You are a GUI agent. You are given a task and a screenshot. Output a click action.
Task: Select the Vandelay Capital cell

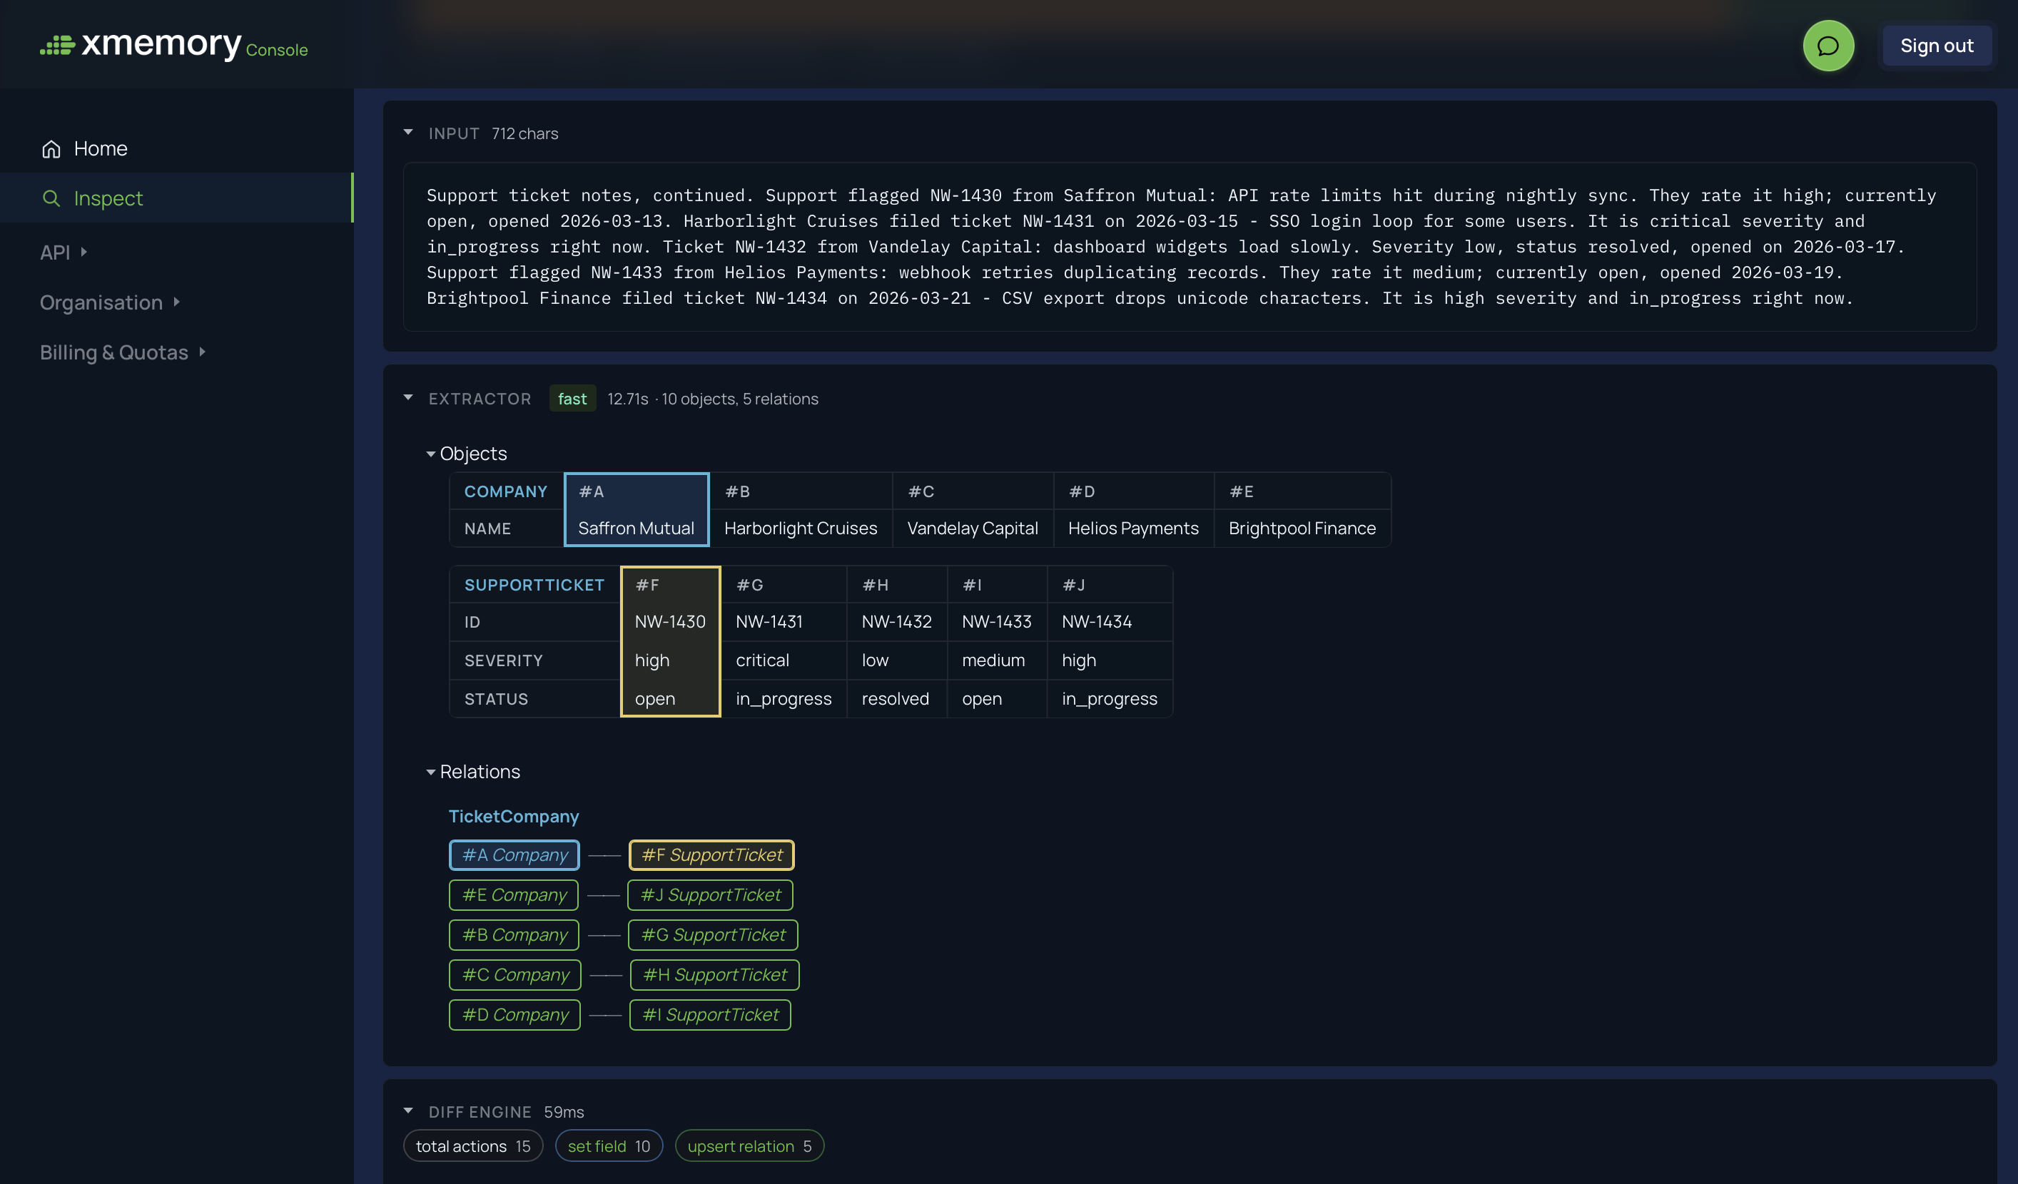tap(972, 529)
